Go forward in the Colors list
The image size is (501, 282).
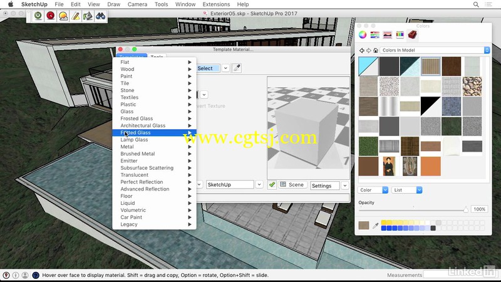click(369, 50)
